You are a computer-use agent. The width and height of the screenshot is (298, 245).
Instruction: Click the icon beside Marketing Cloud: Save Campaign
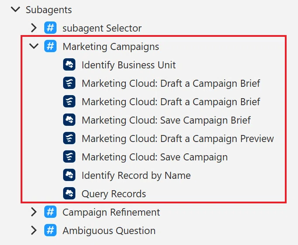tap(69, 156)
